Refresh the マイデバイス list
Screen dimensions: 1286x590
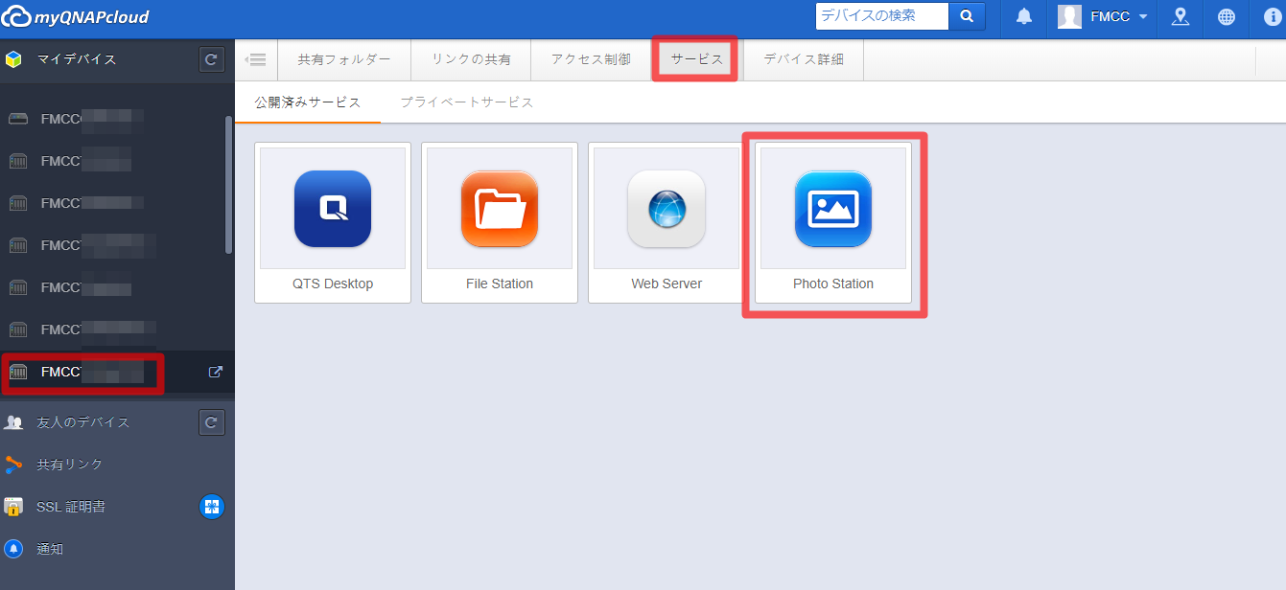(212, 59)
